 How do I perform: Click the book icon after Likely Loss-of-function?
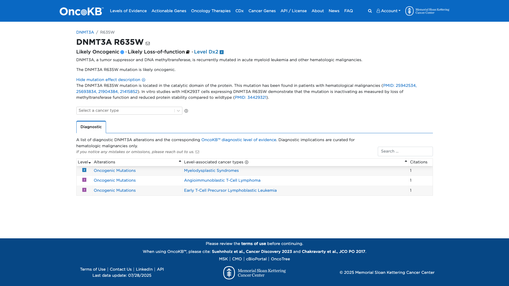tap(188, 52)
